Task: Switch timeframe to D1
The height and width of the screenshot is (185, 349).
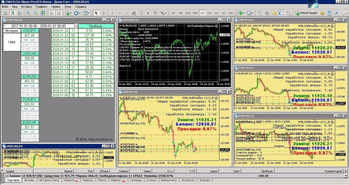Action: tap(216, 13)
